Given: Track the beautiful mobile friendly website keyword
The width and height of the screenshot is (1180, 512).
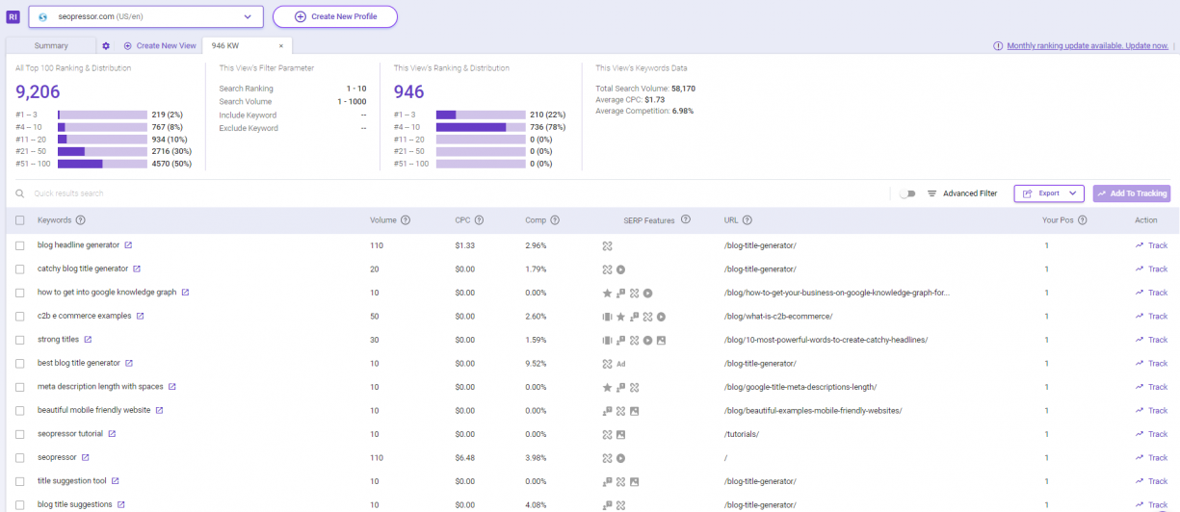Looking at the screenshot, I should click(1151, 410).
